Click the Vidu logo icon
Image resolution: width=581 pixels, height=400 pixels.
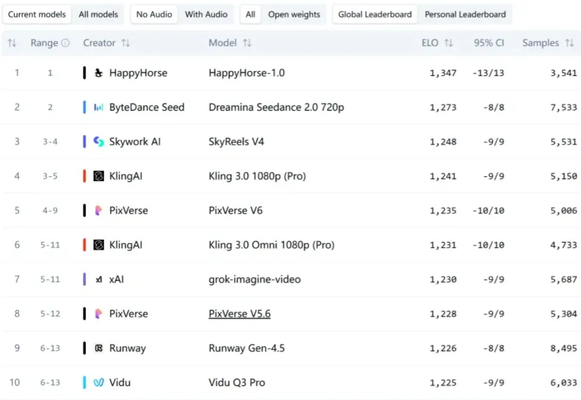[98, 383]
